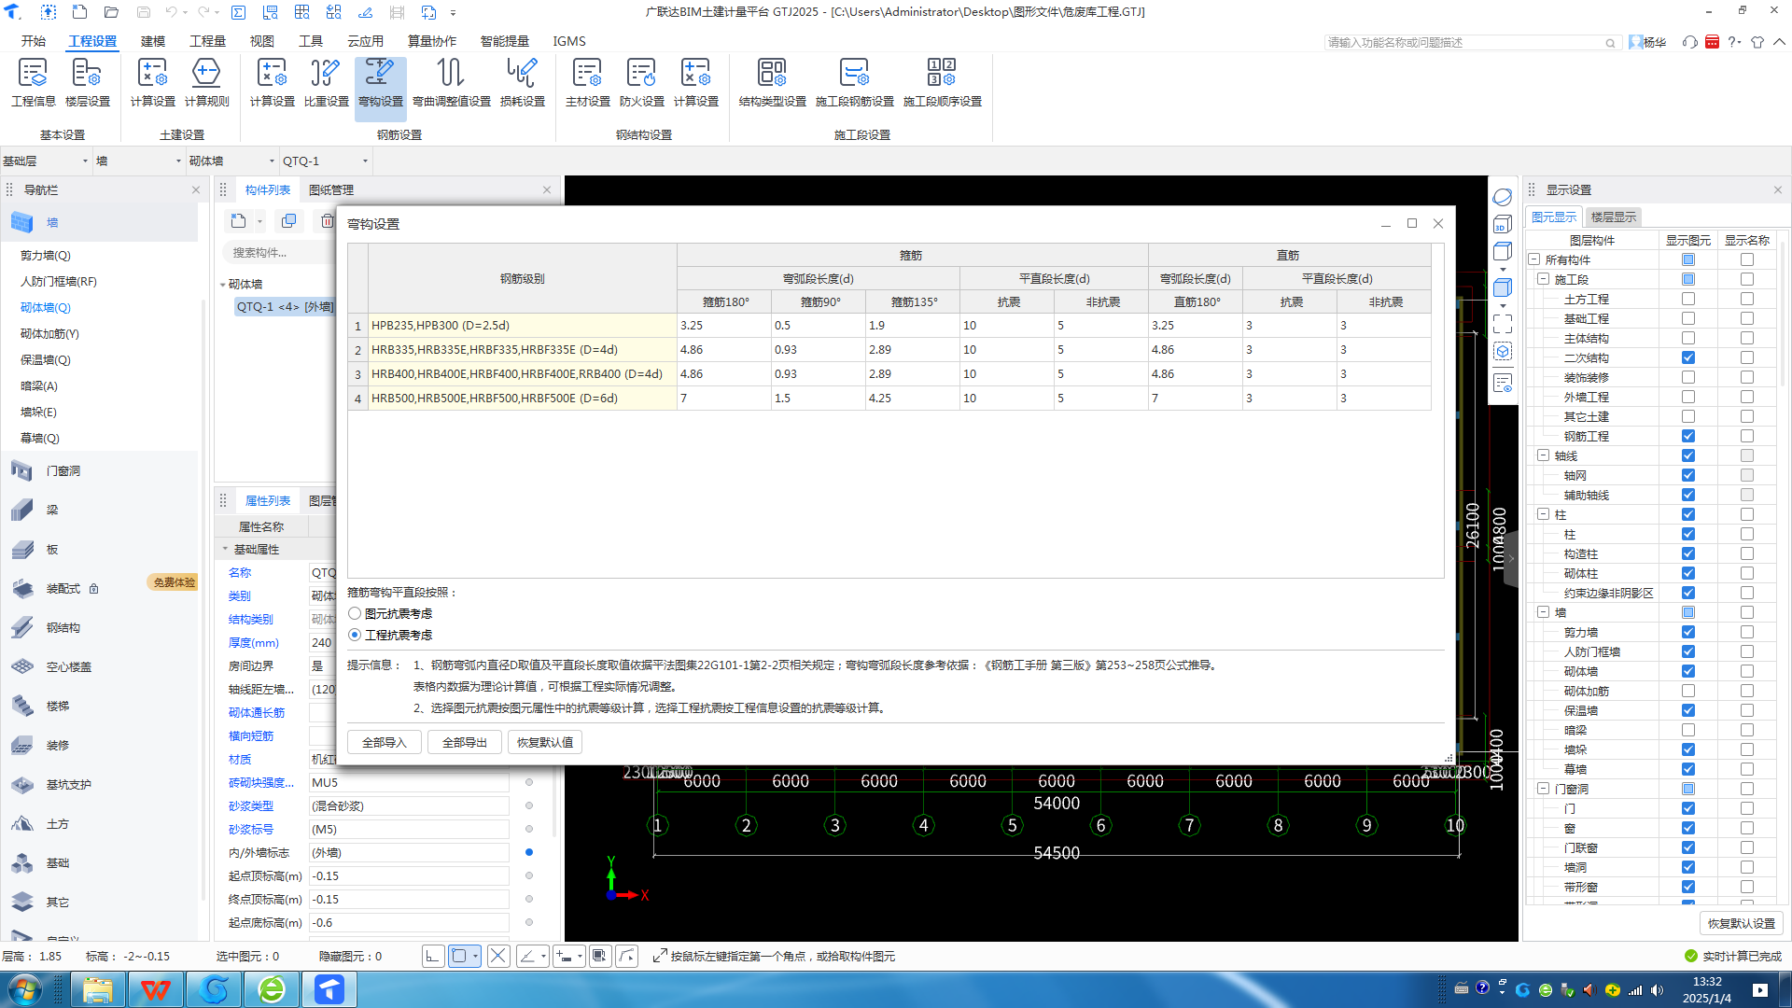Click the 全部导出 button
Viewport: 1792px width, 1008px height.
pyautogui.click(x=465, y=742)
